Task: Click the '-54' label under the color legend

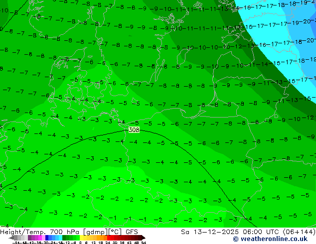Action: [x=16, y=243]
